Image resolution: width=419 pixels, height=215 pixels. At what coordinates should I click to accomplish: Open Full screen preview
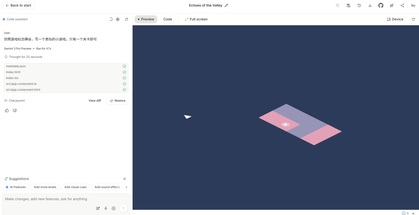196,19
